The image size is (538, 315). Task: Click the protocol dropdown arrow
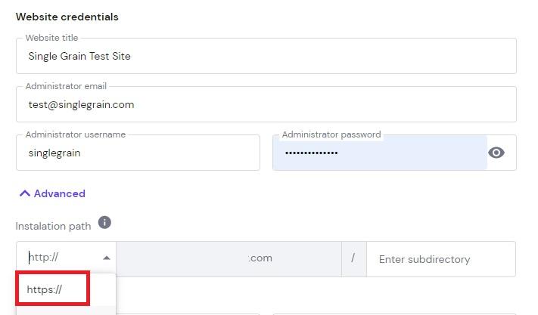[x=107, y=258]
